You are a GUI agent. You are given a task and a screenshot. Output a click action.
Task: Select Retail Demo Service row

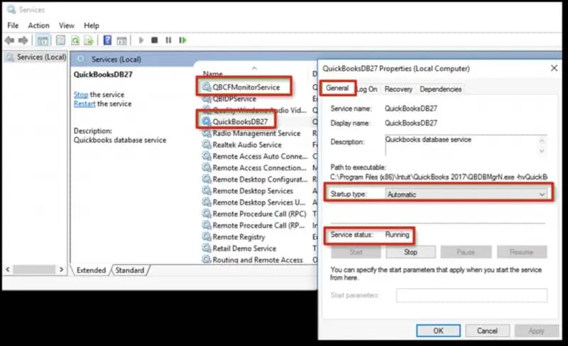(x=244, y=249)
